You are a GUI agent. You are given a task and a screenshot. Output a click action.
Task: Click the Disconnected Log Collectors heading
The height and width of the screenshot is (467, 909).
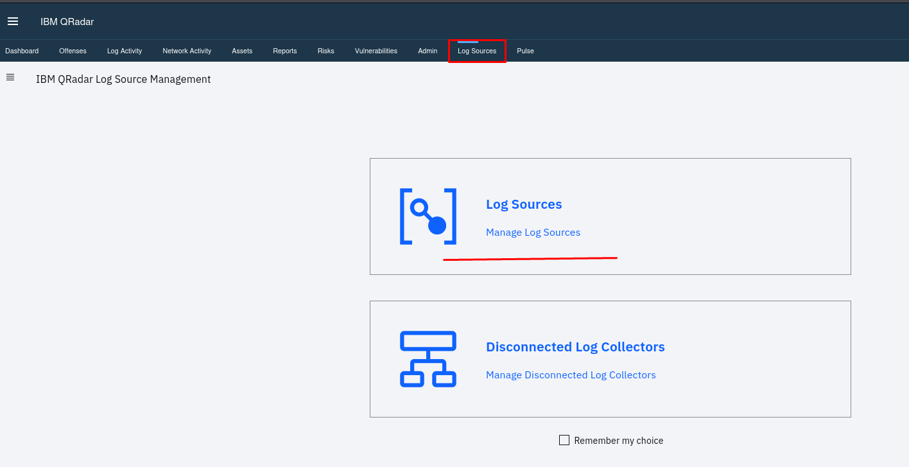[575, 347]
